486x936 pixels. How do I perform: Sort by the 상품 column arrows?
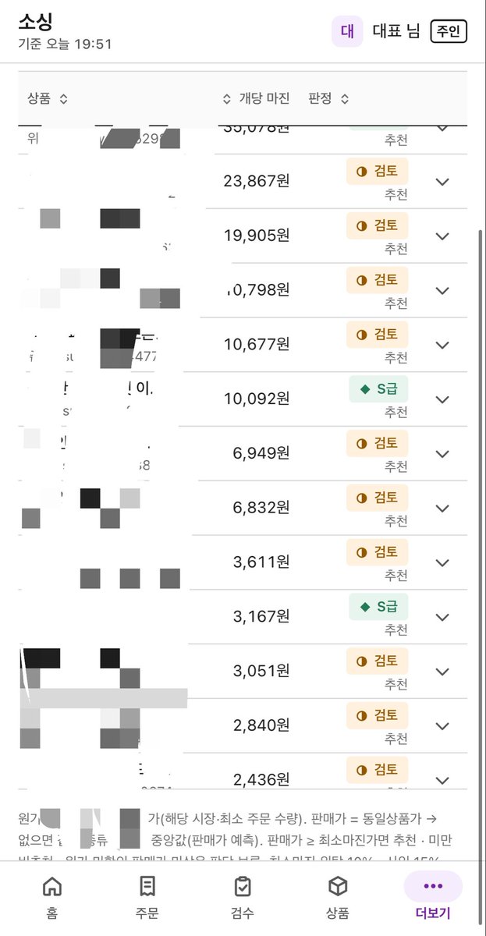pos(64,99)
